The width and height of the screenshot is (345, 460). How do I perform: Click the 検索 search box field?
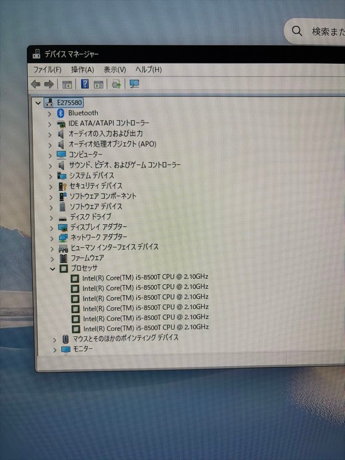(x=315, y=31)
